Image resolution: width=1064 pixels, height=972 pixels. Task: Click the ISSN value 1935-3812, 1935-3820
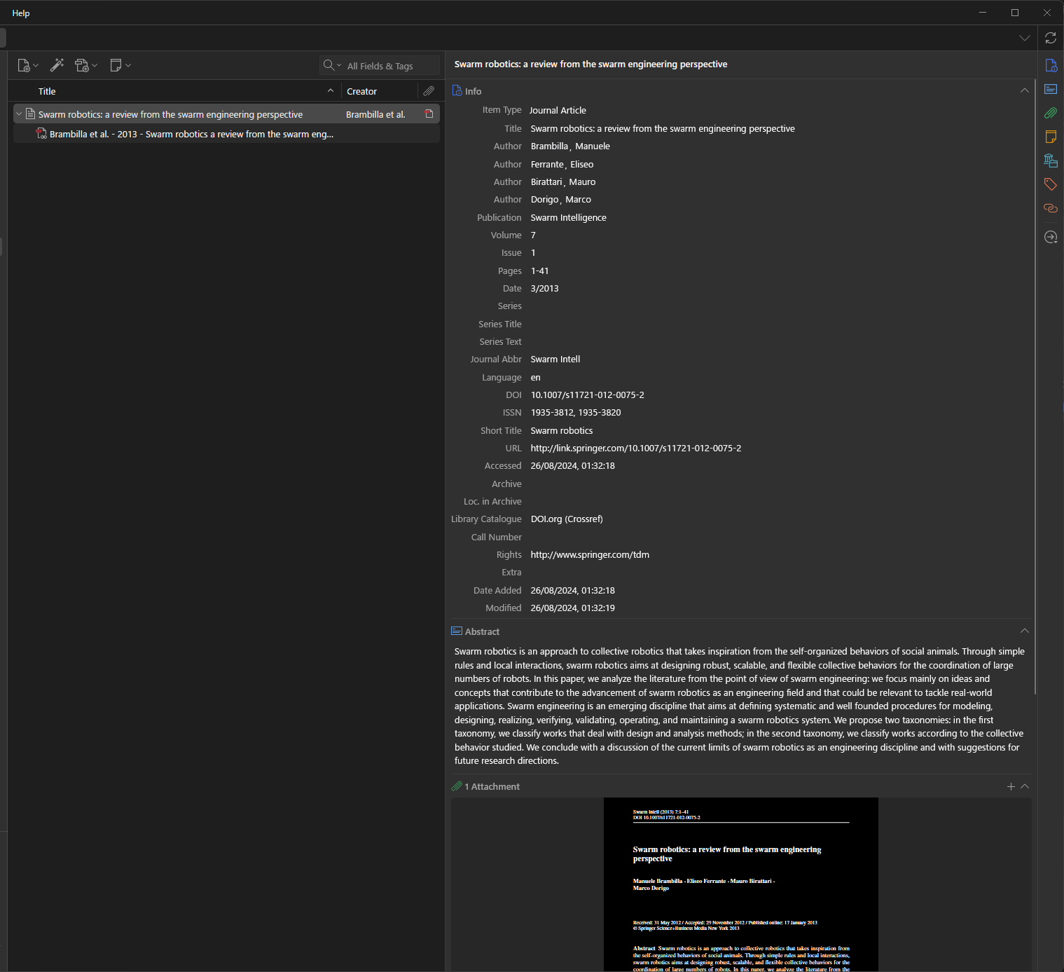click(x=576, y=412)
